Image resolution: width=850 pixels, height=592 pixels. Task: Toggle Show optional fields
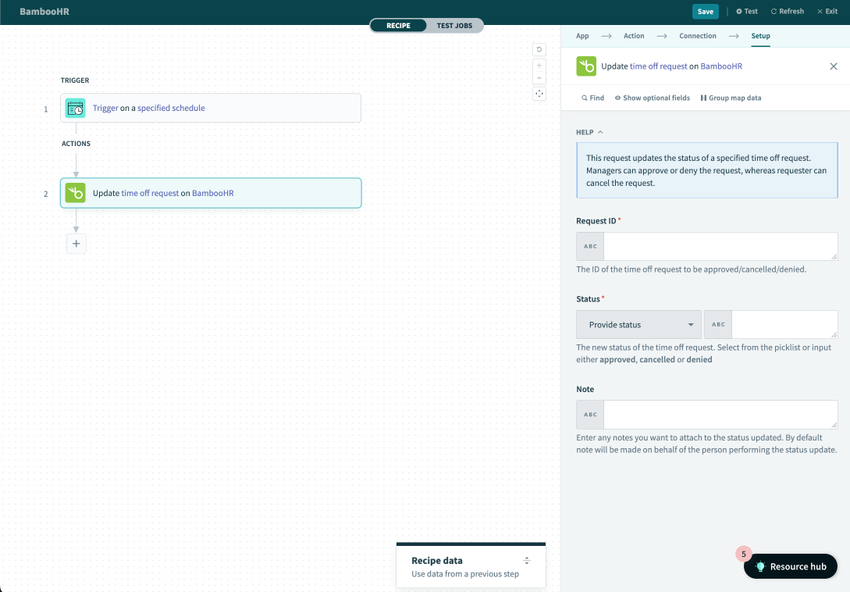click(x=653, y=98)
